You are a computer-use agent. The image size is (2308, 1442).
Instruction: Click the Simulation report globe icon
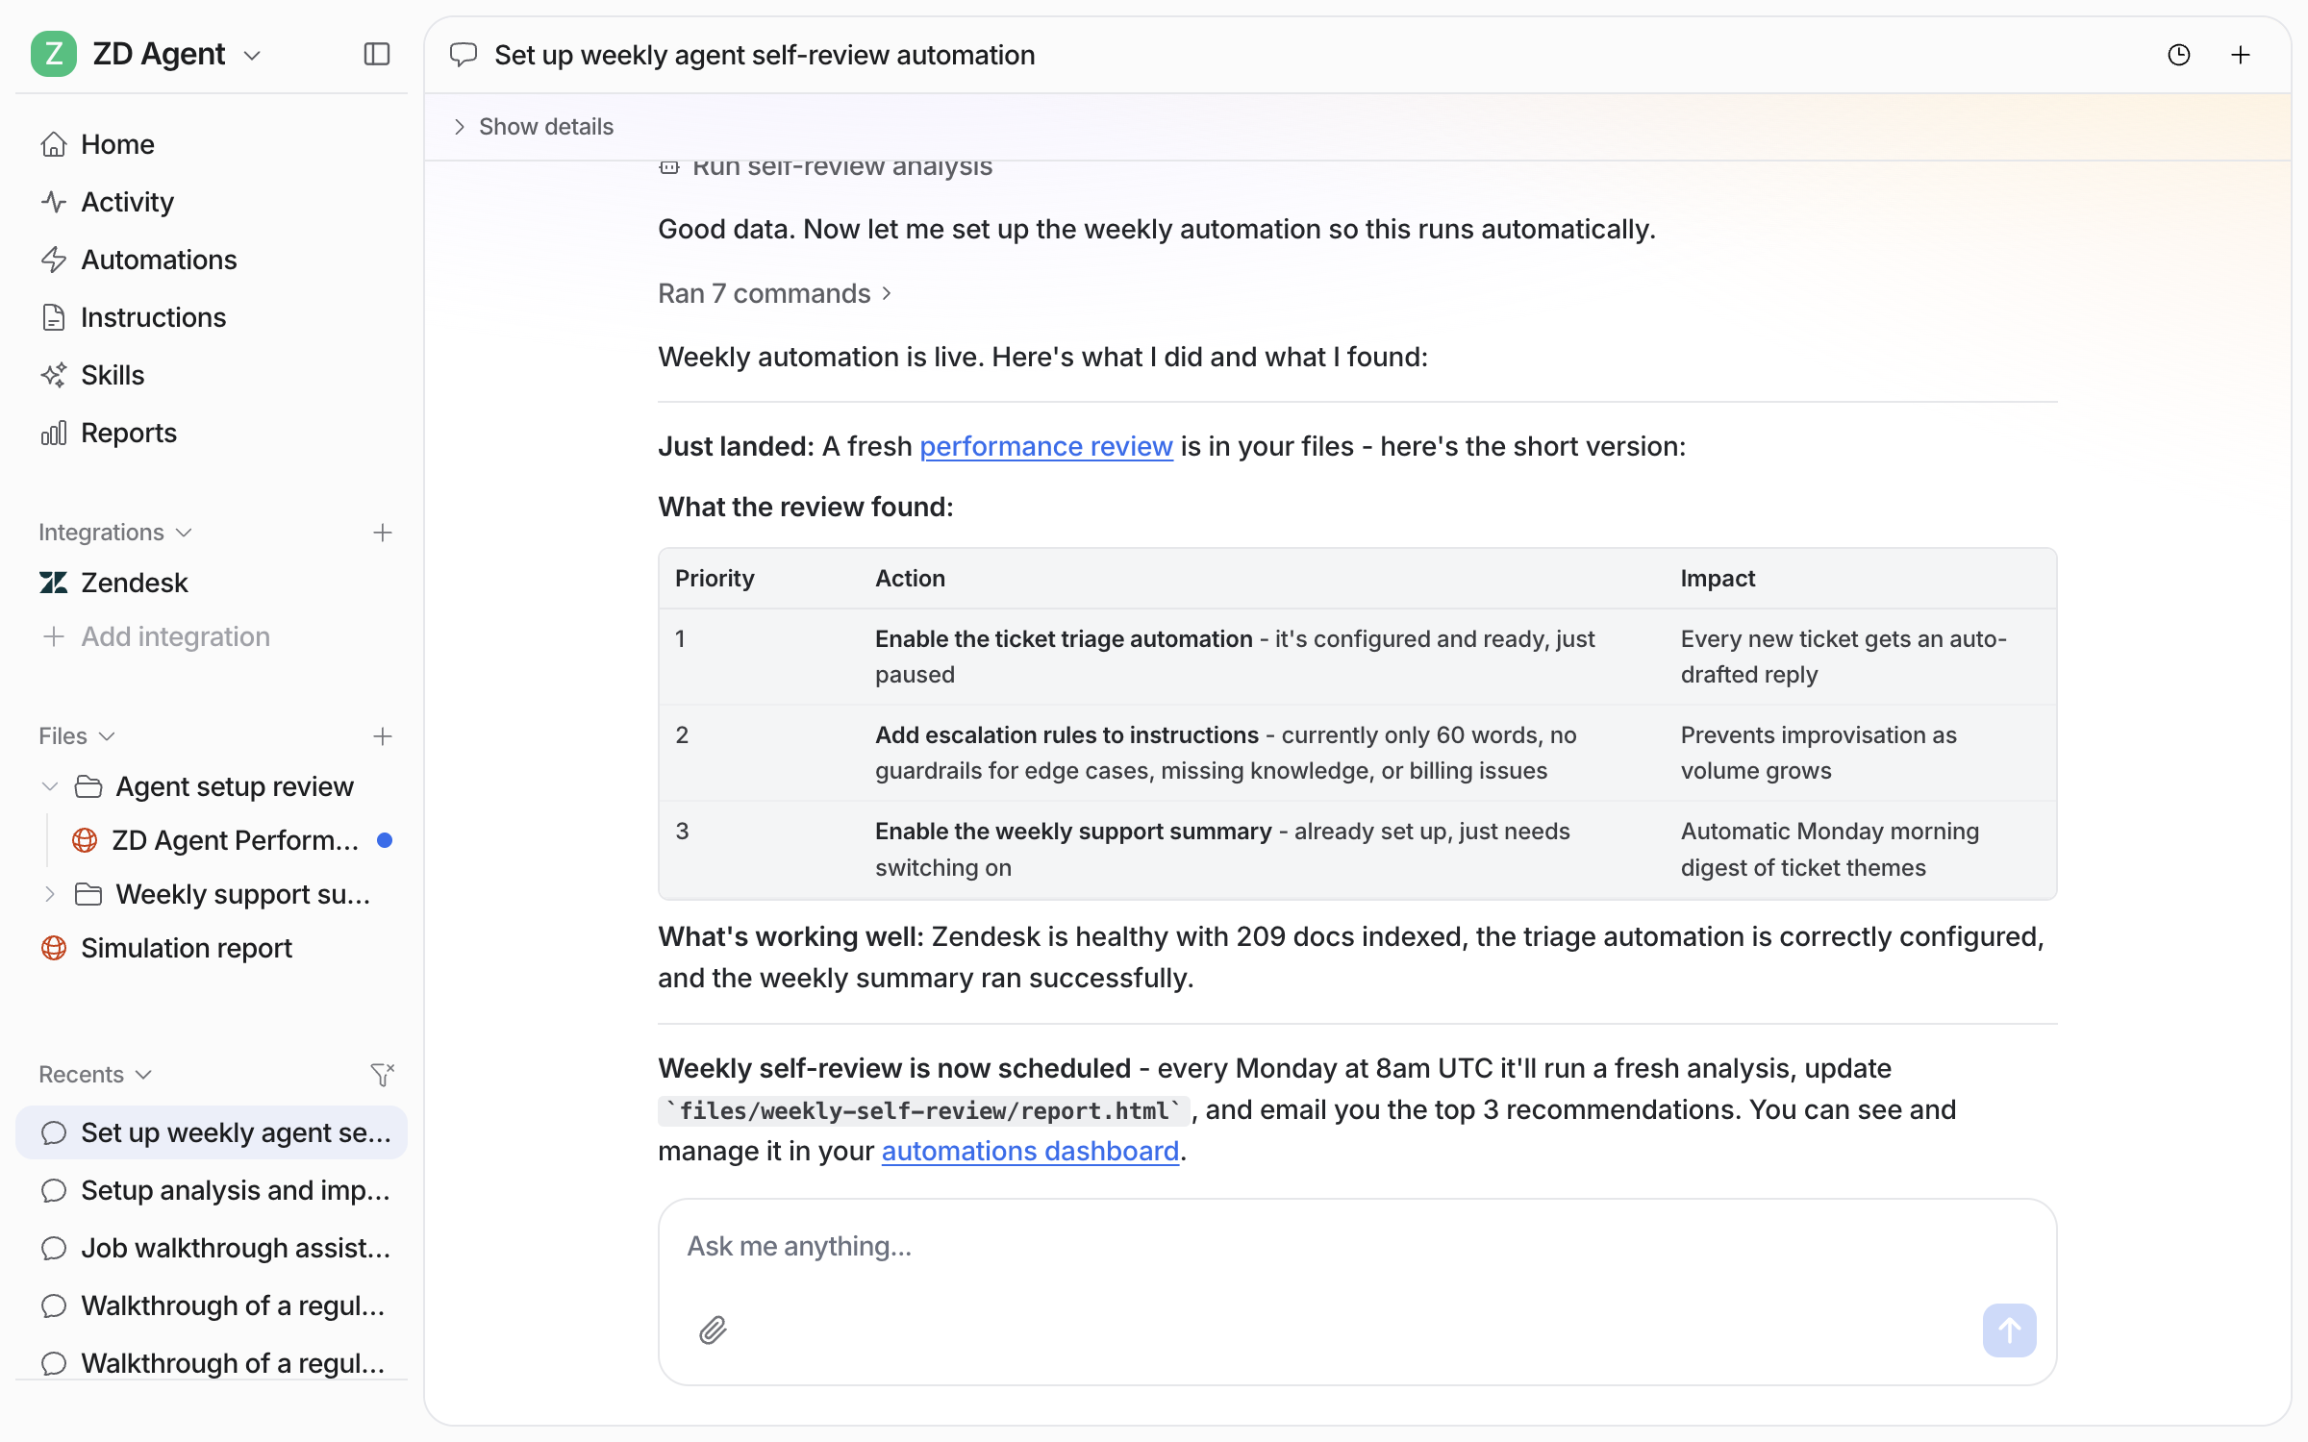(54, 948)
